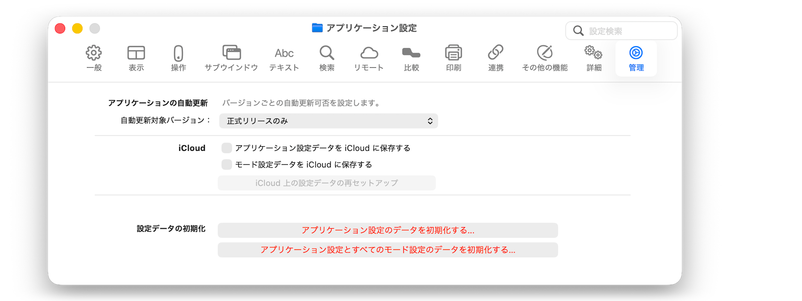The image size is (802, 301).
Task: Open the 操作 (Operation) mouse icon pane
Action: [178, 58]
